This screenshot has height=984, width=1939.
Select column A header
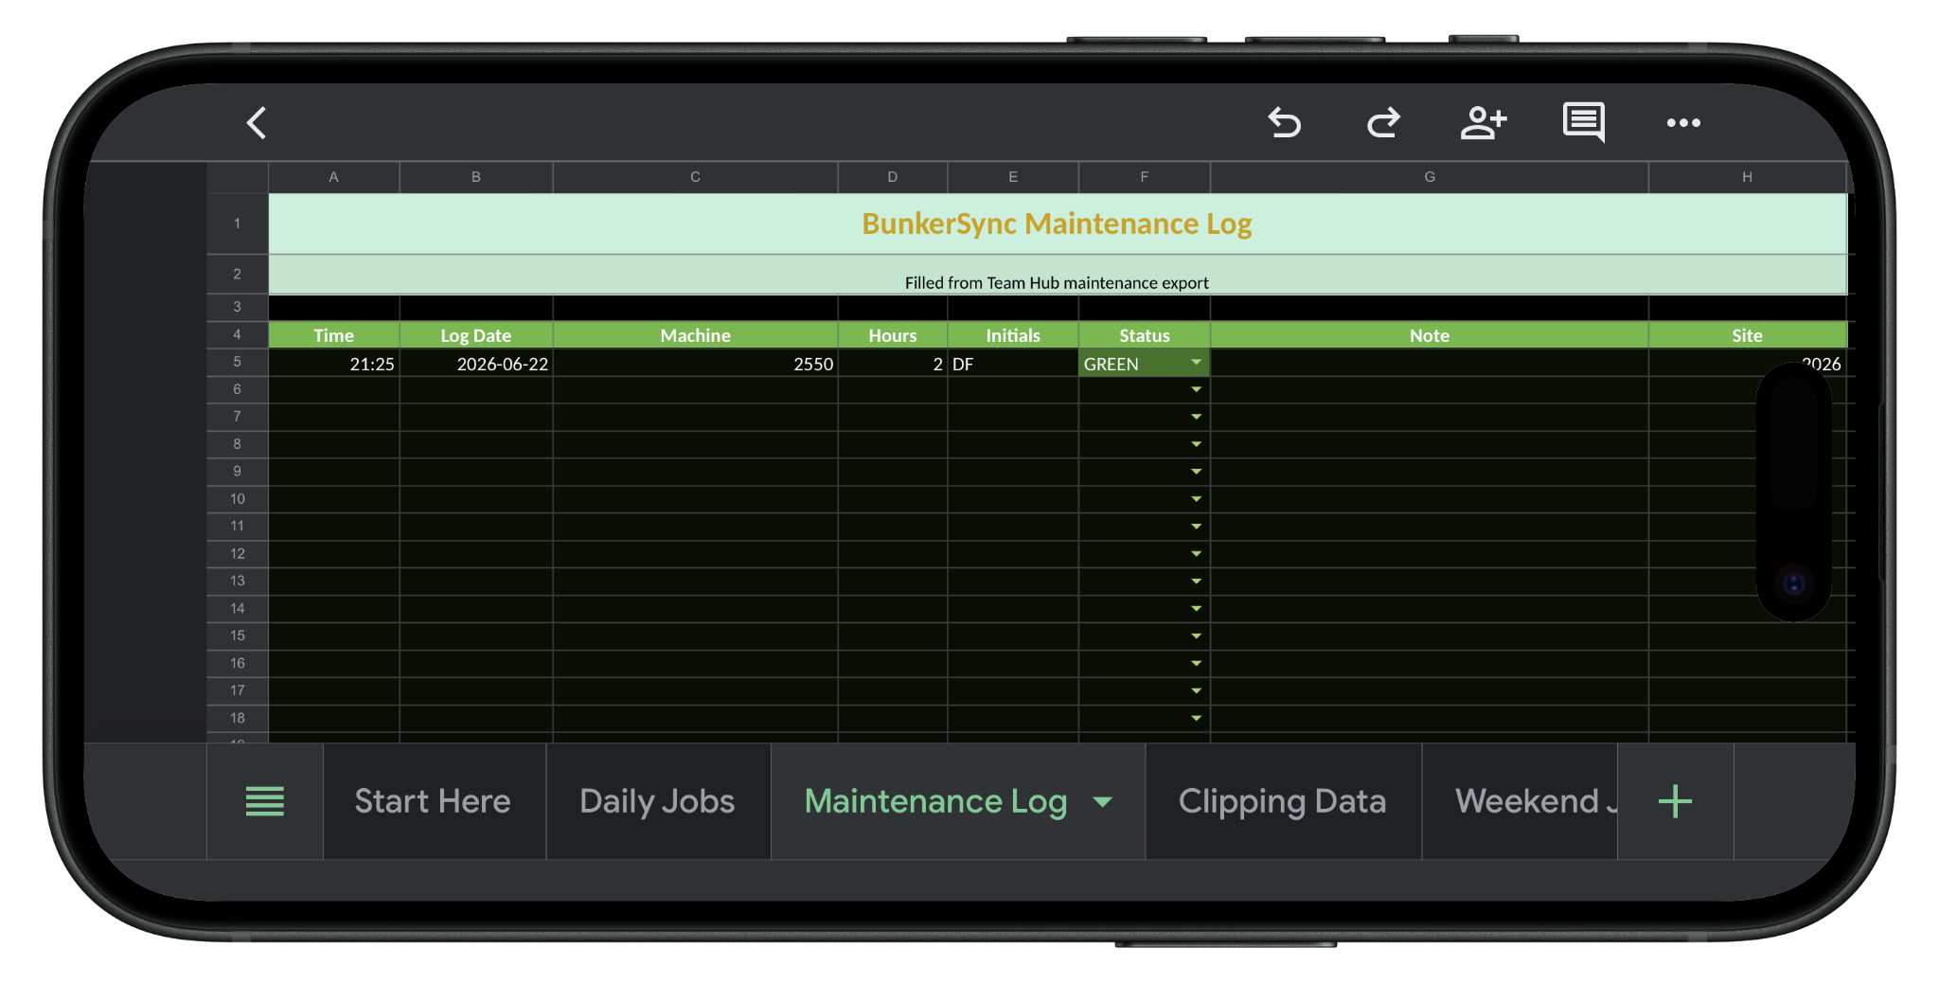tap(334, 177)
